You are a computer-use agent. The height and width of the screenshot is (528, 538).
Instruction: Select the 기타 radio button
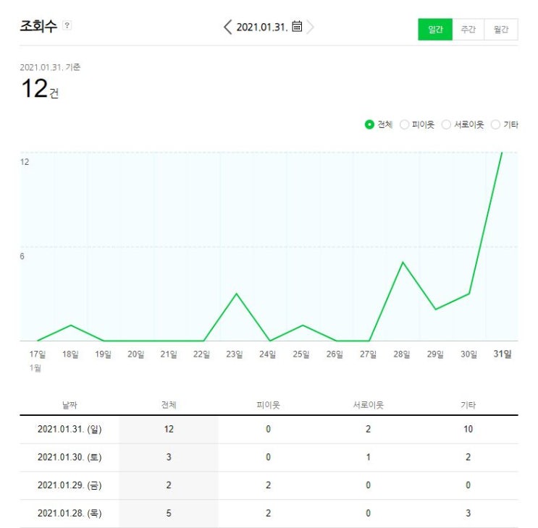point(495,124)
